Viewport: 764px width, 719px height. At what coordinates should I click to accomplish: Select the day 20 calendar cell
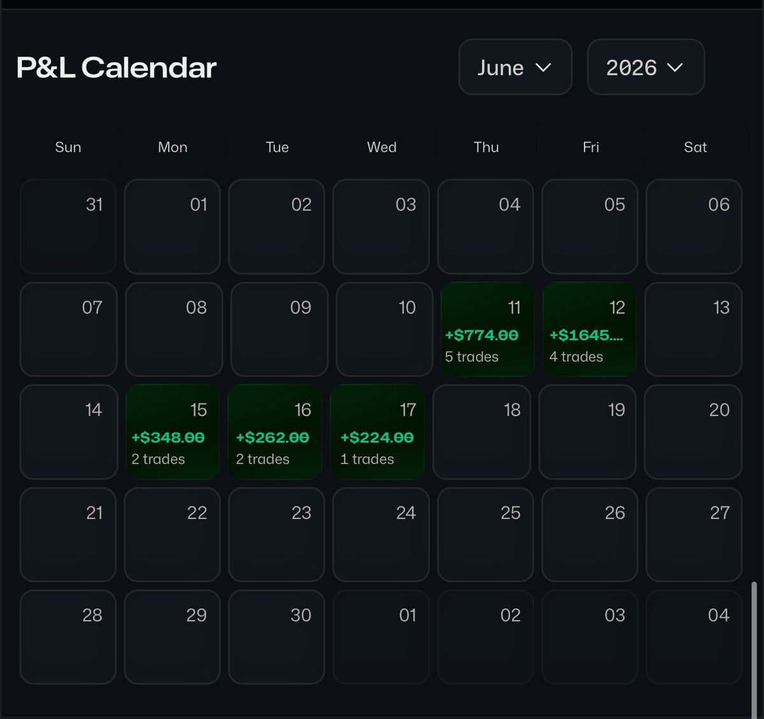pyautogui.click(x=693, y=431)
